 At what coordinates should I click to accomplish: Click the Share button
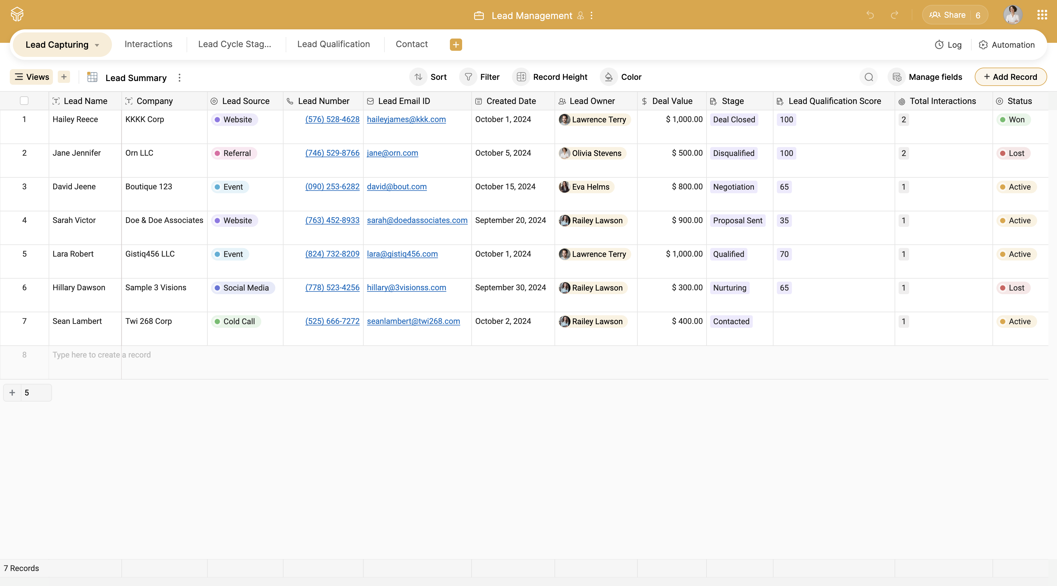(947, 15)
